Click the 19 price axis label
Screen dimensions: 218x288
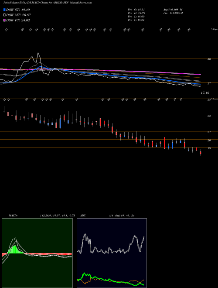[209, 148]
